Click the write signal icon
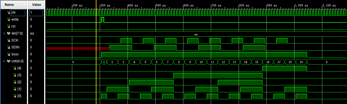The width and height of the screenshot is (347, 104). [9, 19]
